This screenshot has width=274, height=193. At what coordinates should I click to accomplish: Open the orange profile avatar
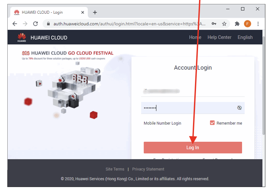click(x=247, y=24)
